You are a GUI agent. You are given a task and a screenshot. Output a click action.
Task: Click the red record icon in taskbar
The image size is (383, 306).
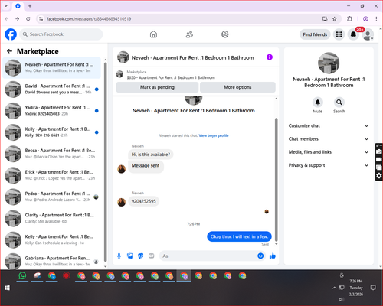(67, 275)
